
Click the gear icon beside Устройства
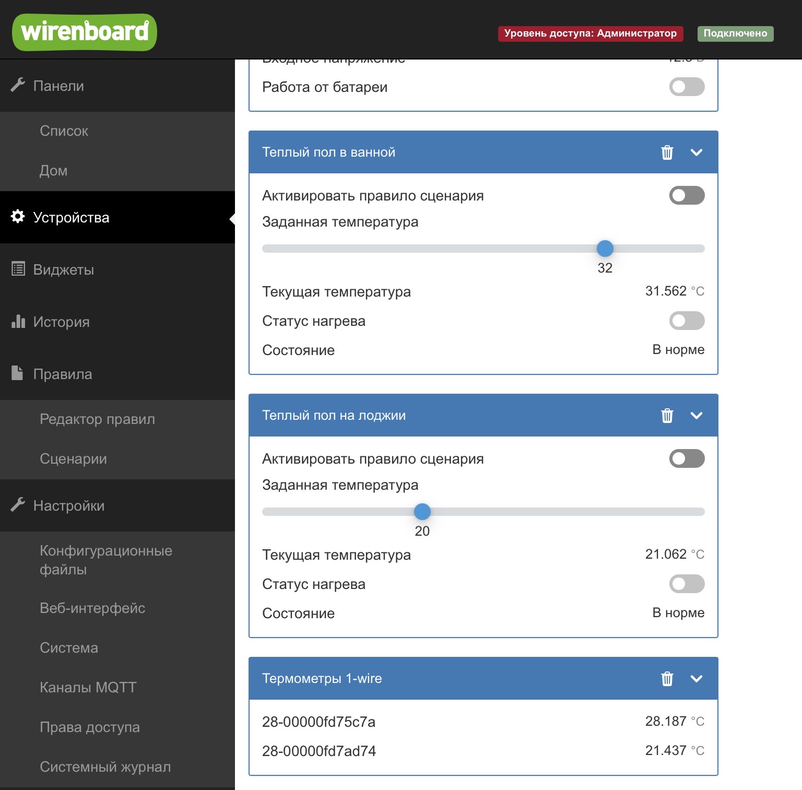[x=18, y=217]
